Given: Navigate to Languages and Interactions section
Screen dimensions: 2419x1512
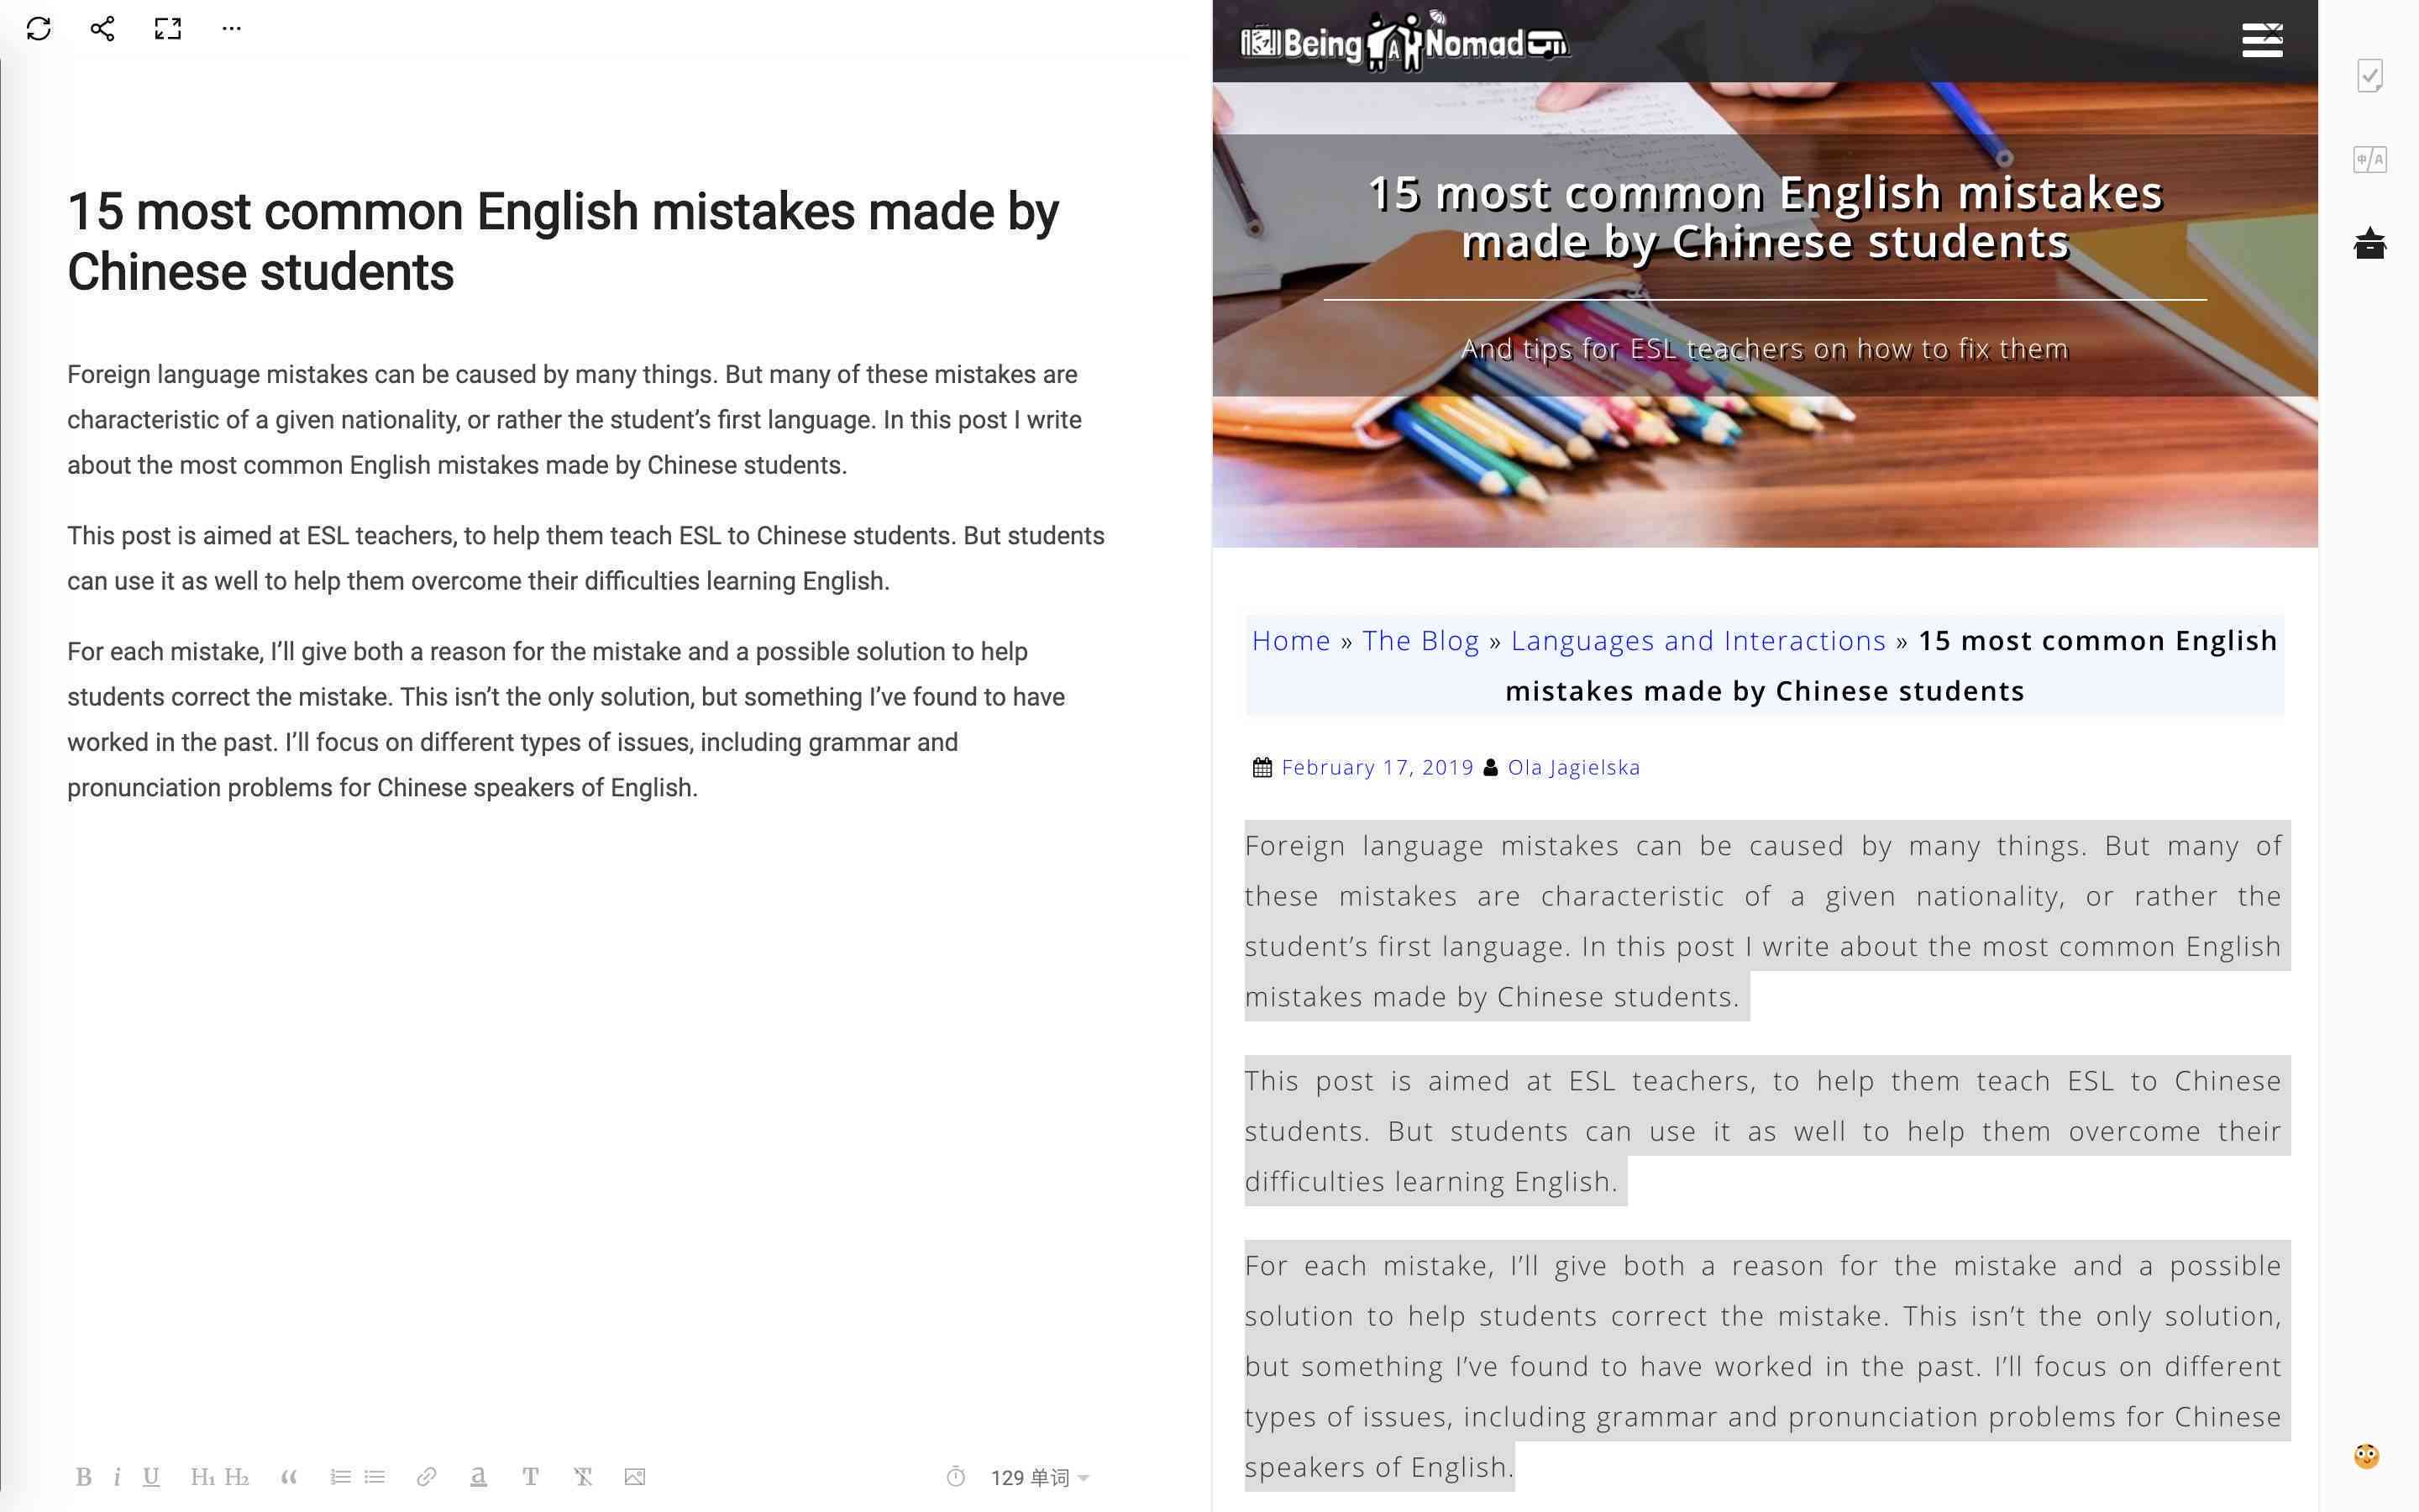Looking at the screenshot, I should click(1698, 639).
